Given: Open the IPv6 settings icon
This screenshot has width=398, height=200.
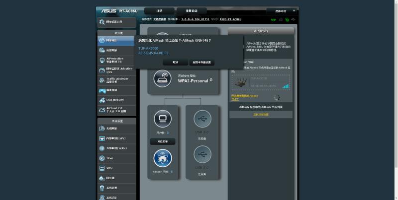Looking at the screenshot, I should coord(102,158).
